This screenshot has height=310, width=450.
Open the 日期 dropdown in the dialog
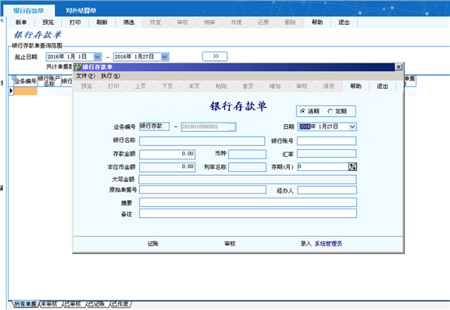(352, 126)
